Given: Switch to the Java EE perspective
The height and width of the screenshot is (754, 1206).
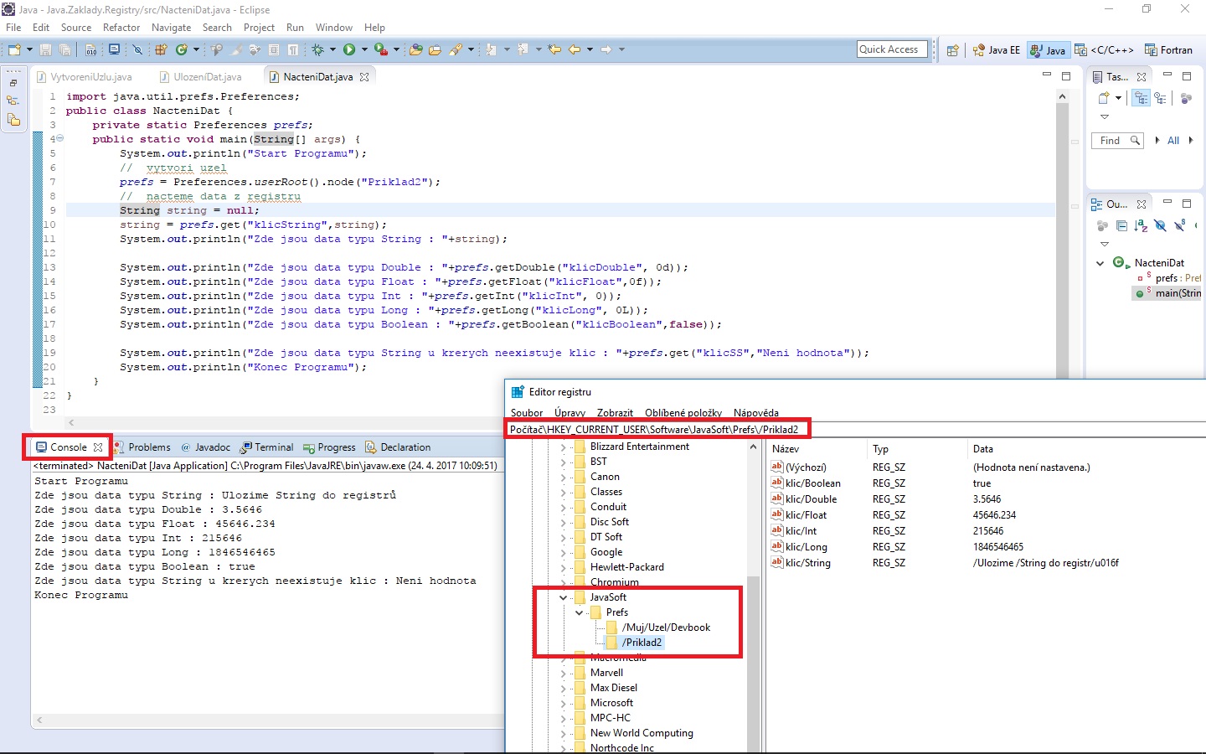Looking at the screenshot, I should point(997,50).
